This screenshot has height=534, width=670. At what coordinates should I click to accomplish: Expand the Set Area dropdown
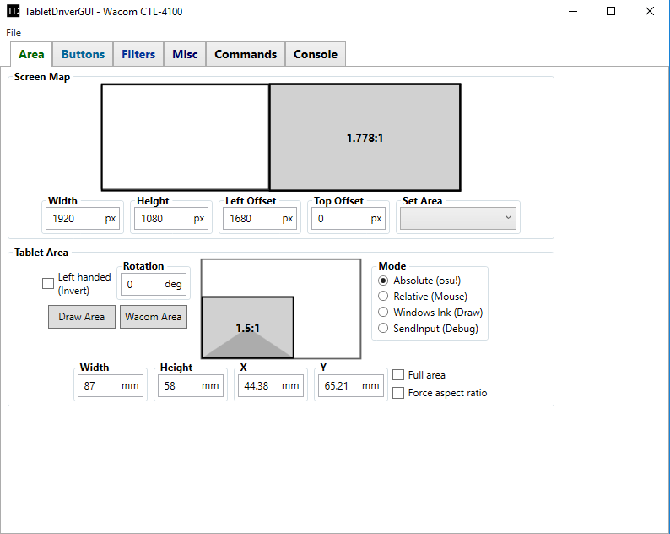[458, 219]
